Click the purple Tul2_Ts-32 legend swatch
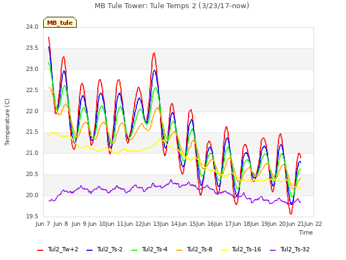The width and height of the screenshot is (346, 260). point(272,250)
